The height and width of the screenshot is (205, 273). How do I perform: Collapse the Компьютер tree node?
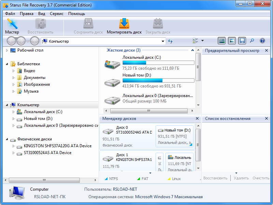coord(7,105)
